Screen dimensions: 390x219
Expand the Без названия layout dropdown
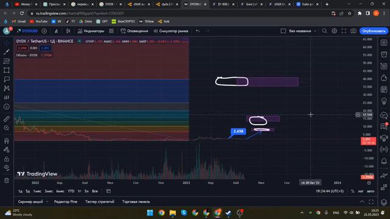pos(315,31)
